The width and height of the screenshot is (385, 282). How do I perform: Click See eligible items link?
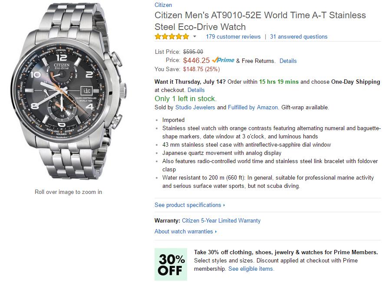pyautogui.click(x=251, y=269)
